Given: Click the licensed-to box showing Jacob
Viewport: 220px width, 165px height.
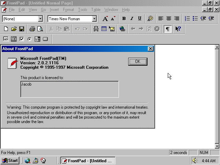Looking at the screenshot, I should [x=69, y=89].
